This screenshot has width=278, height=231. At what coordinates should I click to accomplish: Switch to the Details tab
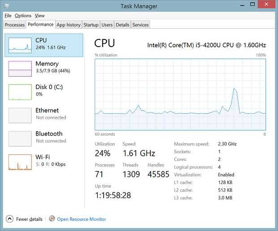point(122,25)
